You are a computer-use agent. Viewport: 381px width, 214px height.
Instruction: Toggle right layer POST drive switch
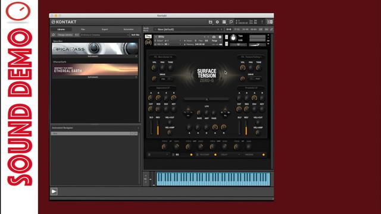(255, 79)
